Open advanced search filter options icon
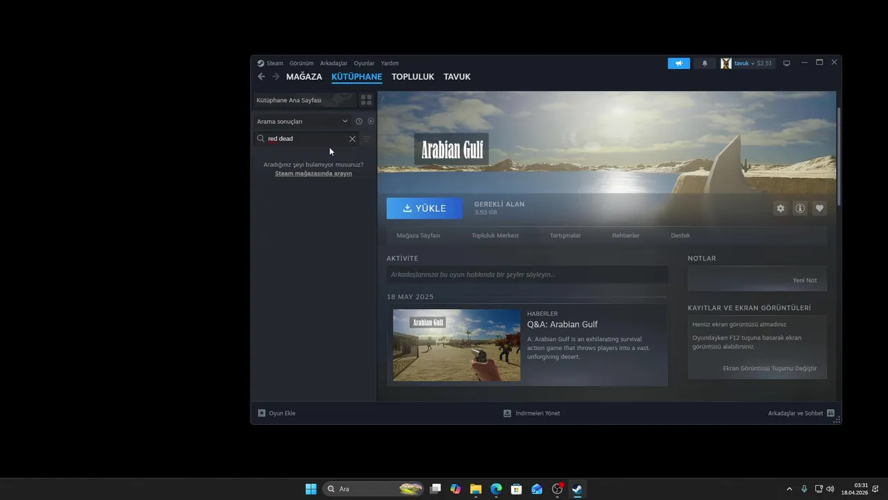 click(366, 139)
